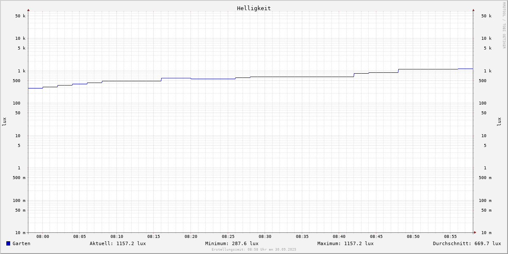
Task: Click the 10 m label on right axis
Action: (x=486, y=233)
